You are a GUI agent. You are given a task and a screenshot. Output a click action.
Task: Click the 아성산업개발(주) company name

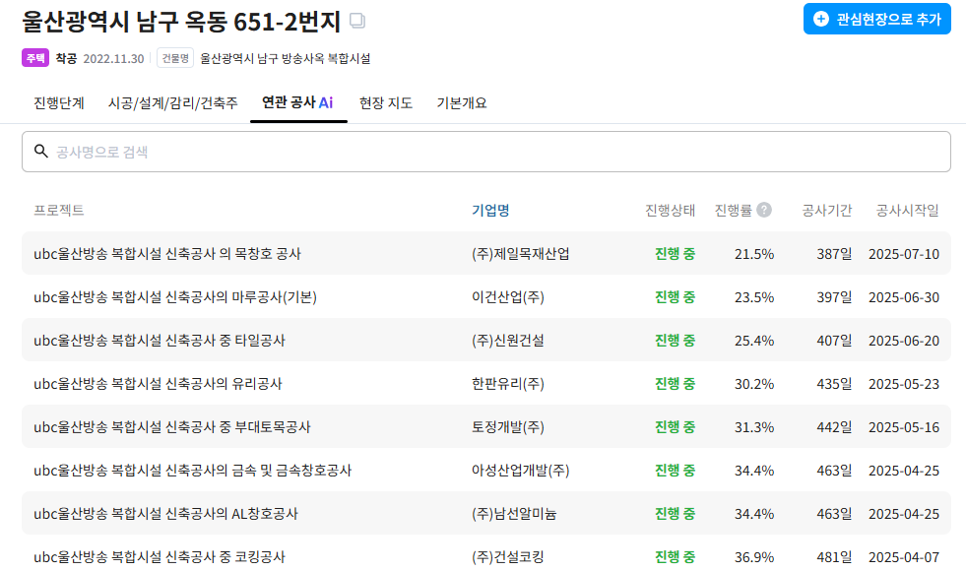pyautogui.click(x=520, y=471)
